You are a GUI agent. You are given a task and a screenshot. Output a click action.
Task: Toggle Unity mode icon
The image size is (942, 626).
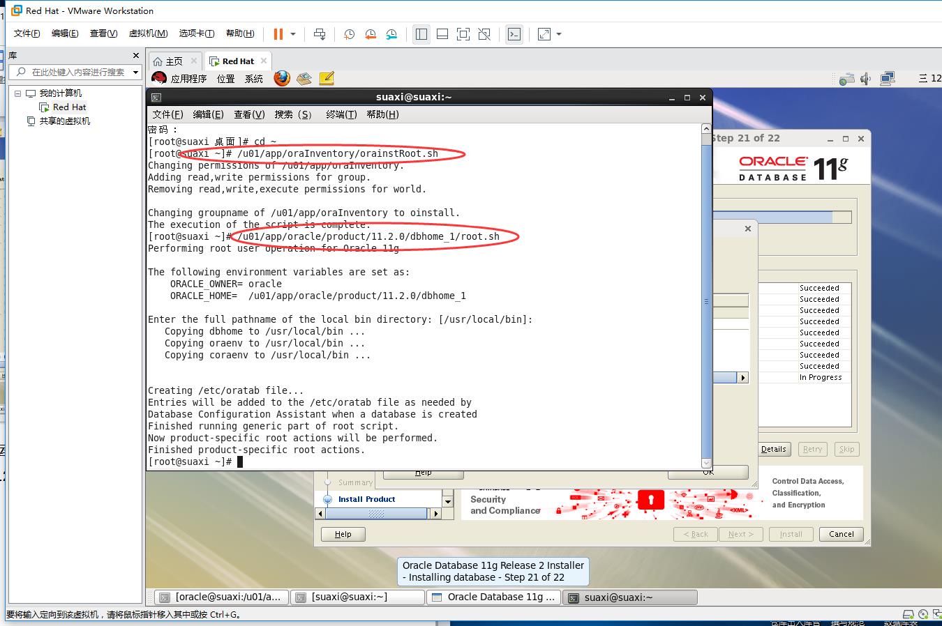484,34
